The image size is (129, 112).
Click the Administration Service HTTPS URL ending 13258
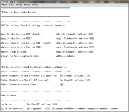pyautogui.click(x=75, y=47)
